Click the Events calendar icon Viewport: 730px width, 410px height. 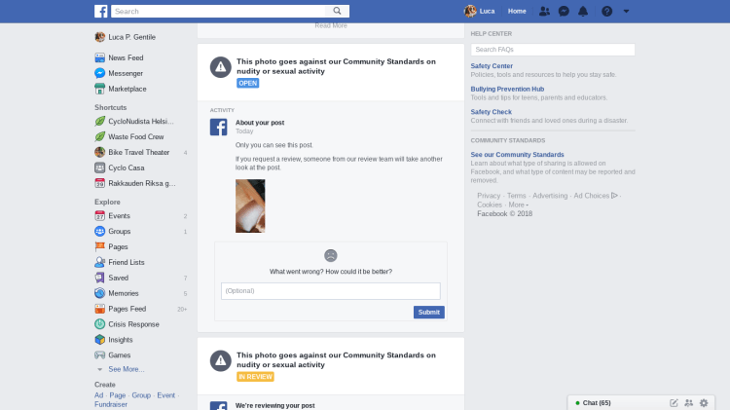pos(99,216)
